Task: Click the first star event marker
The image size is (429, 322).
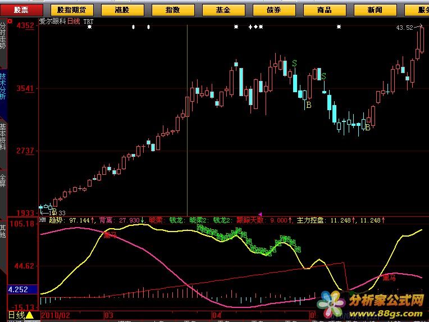Action: tap(89, 27)
